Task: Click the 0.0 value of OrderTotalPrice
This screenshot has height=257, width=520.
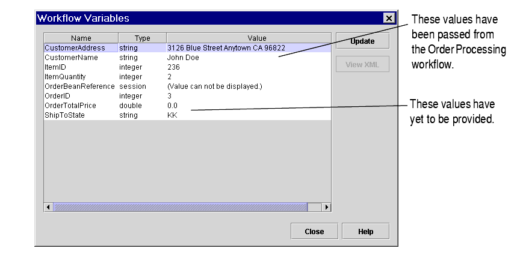Action: point(249,106)
